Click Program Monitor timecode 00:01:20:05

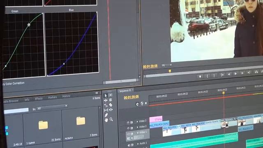pyautogui.click(x=150, y=66)
